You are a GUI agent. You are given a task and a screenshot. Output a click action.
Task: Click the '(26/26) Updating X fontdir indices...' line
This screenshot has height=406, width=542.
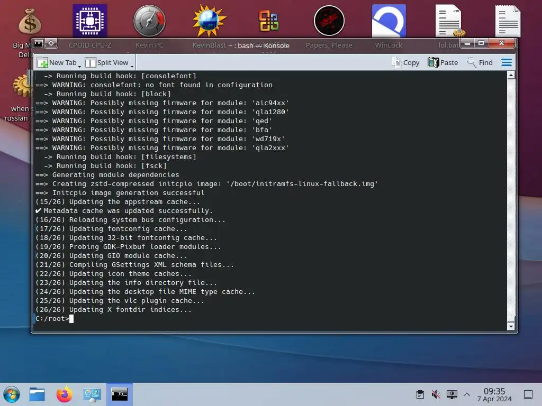tap(113, 310)
